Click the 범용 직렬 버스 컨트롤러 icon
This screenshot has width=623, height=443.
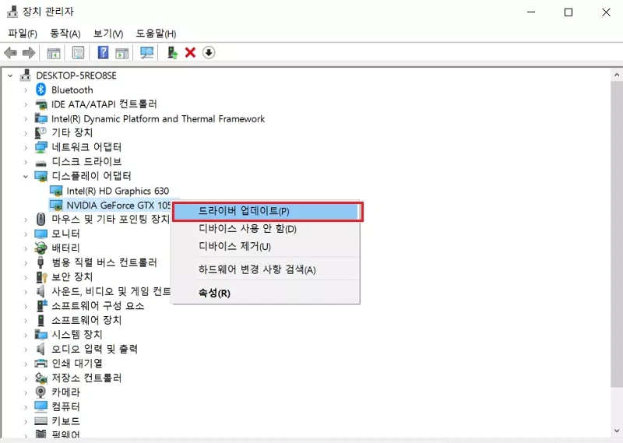coord(40,262)
